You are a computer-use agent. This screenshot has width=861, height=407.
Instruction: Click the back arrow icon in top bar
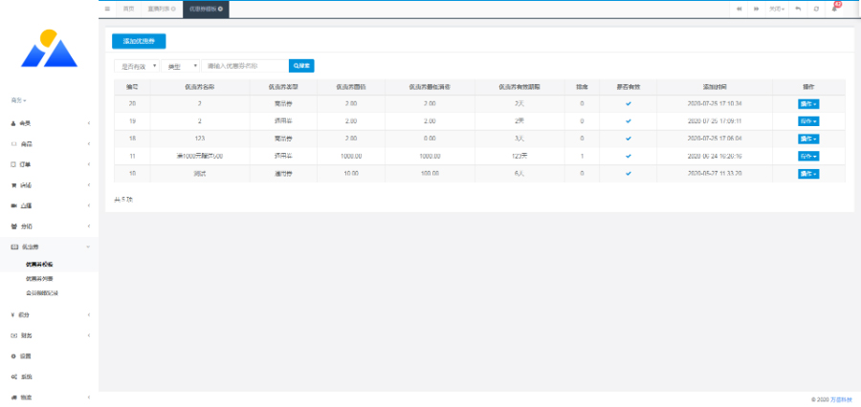[798, 9]
